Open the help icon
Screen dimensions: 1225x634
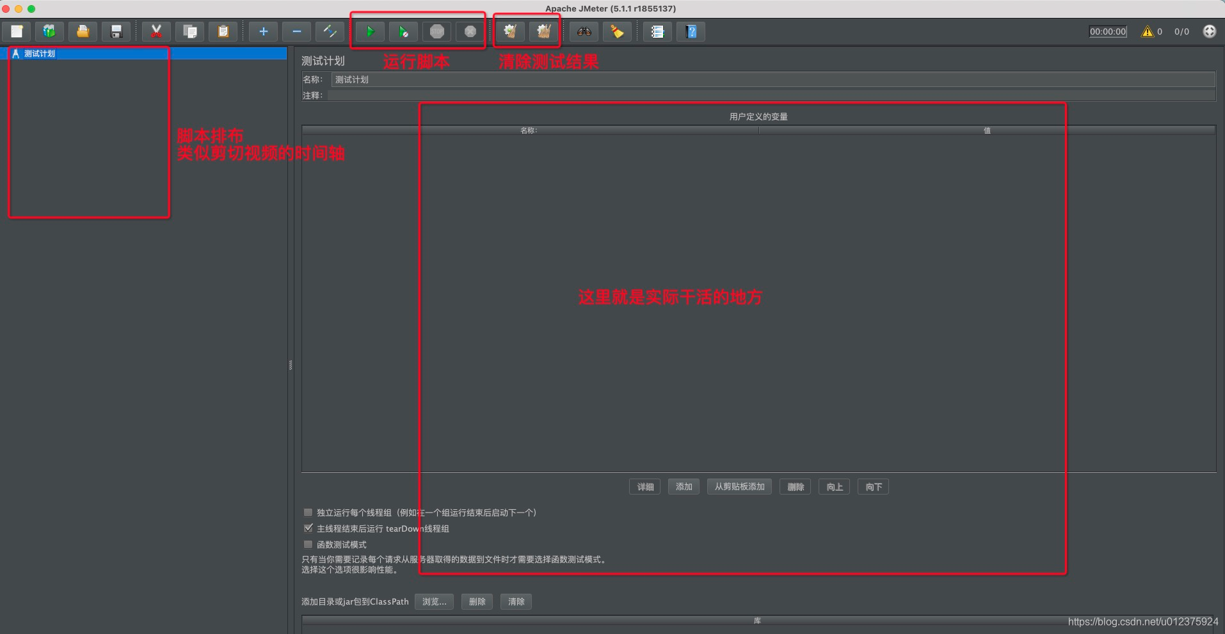(x=691, y=31)
